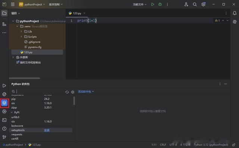Collapse the pythonProject root folder
This screenshot has height=148, width=239.
click(x=13, y=21)
